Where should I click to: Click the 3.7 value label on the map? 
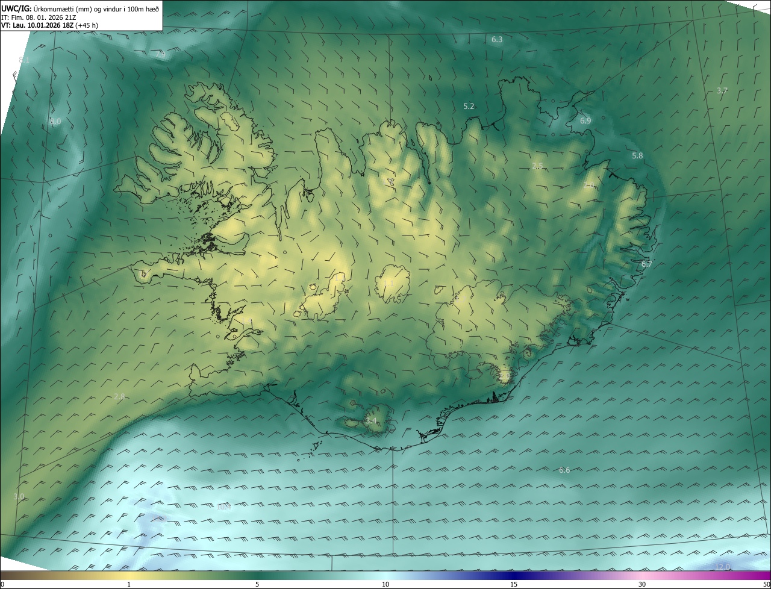click(722, 90)
